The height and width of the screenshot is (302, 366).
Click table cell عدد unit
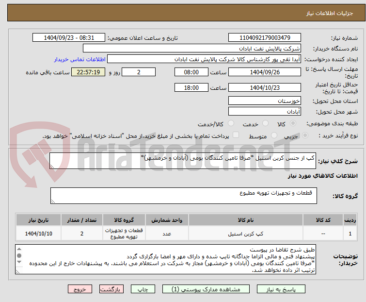point(167,234)
